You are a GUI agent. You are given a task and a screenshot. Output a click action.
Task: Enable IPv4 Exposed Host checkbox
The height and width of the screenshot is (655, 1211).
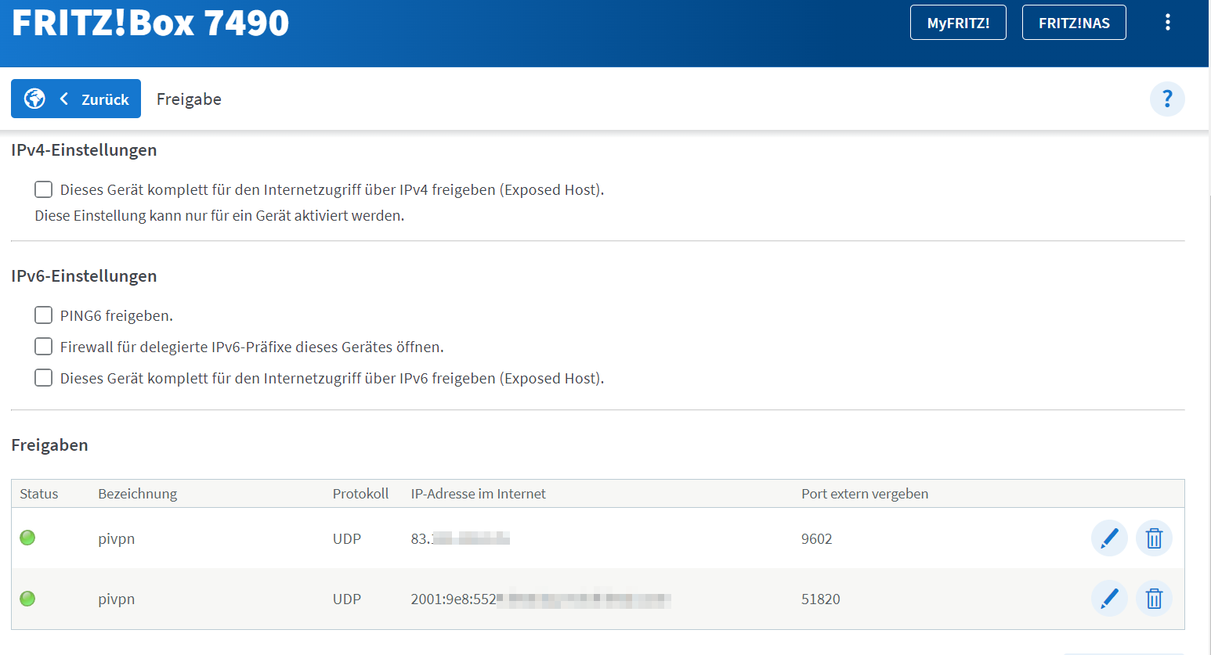click(44, 189)
